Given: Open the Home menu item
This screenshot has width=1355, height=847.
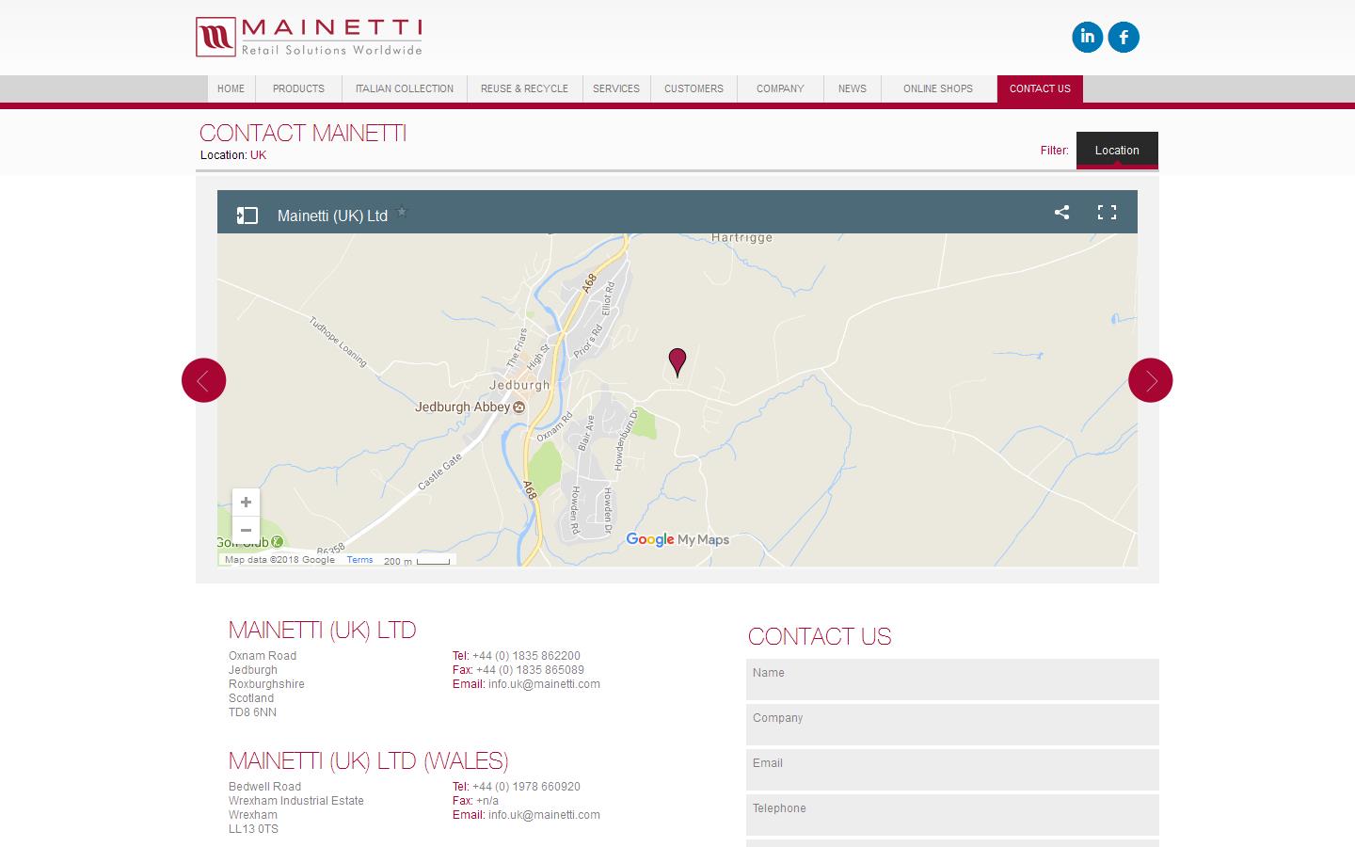Looking at the screenshot, I should click(231, 88).
